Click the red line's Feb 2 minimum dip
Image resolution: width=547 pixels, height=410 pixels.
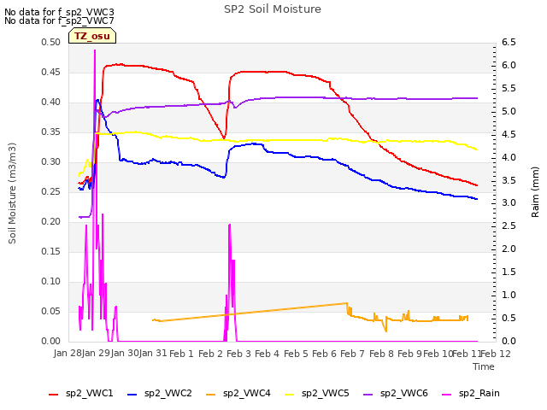[x=224, y=138]
